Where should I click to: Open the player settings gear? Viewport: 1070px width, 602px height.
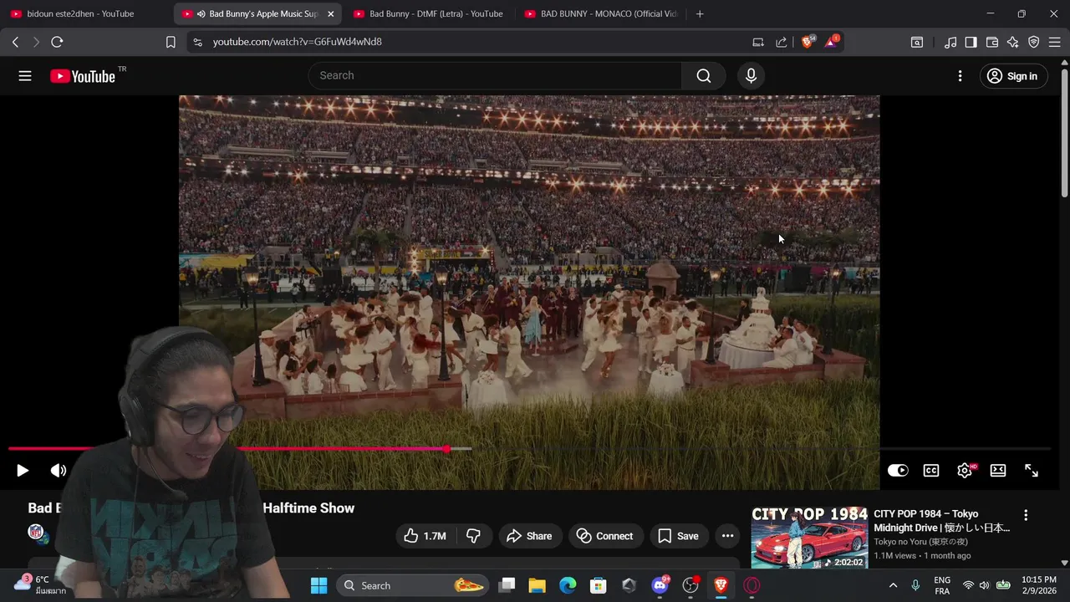[x=965, y=471]
